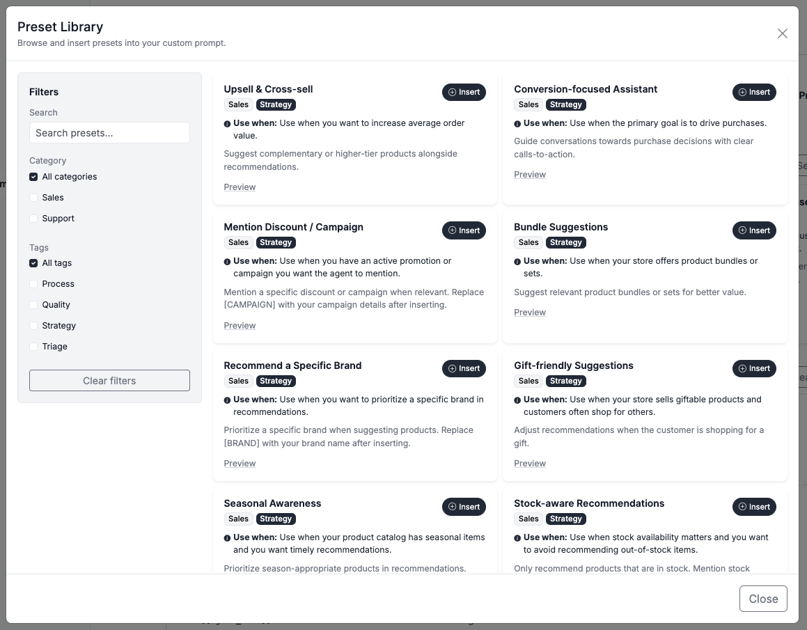
Task: Insert the Conversion-focused Assistant preset
Action: (x=754, y=92)
